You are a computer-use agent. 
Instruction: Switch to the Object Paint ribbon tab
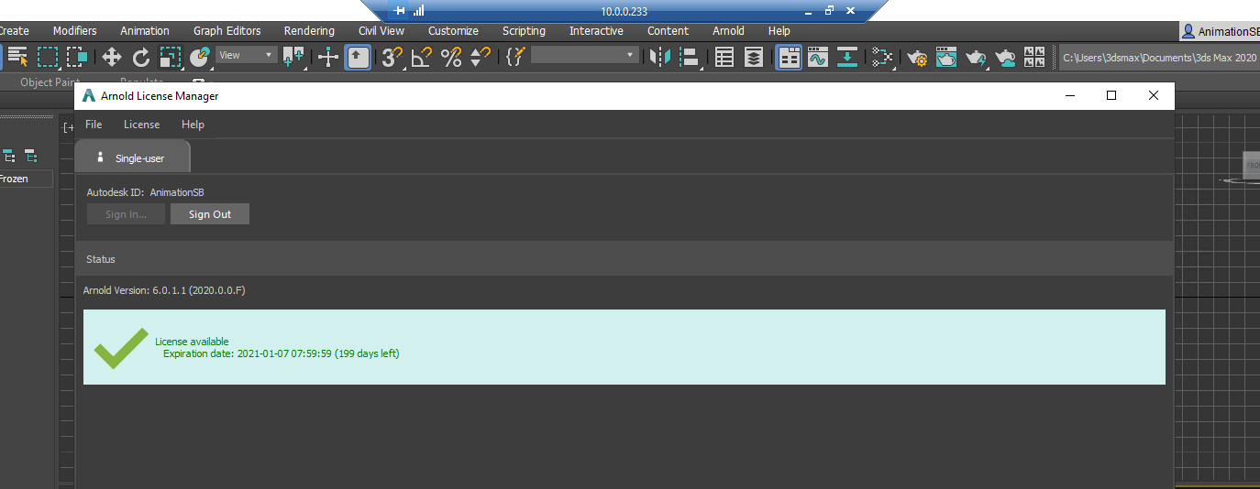[50, 82]
